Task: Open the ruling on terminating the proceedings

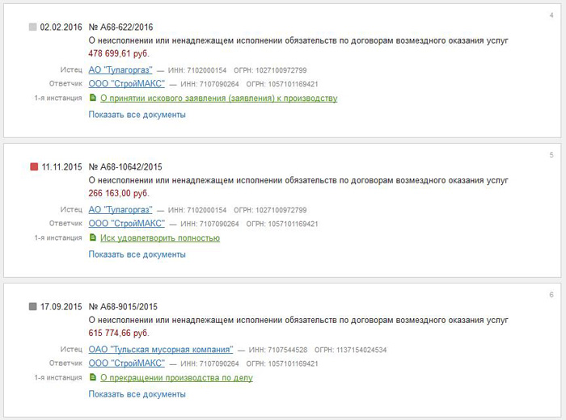Action: tap(176, 378)
